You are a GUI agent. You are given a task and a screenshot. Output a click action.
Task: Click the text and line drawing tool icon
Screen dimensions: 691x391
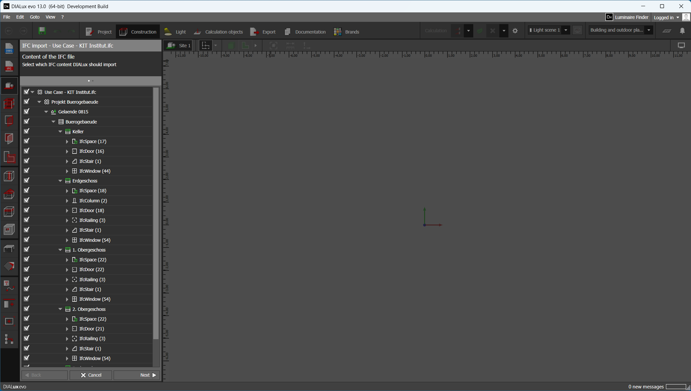(9, 286)
